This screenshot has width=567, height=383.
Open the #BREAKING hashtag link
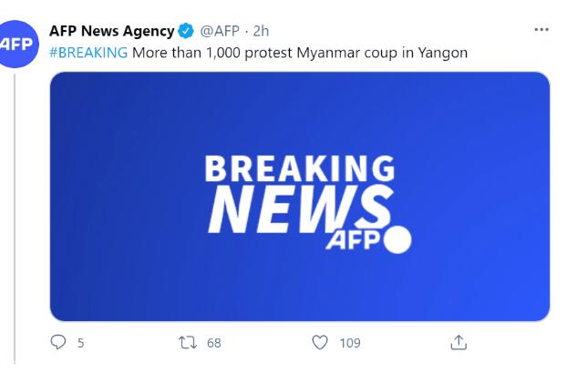pyautogui.click(x=88, y=53)
